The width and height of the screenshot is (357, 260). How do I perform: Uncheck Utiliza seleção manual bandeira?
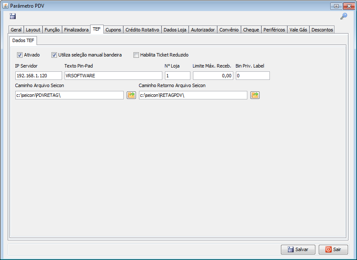54,55
